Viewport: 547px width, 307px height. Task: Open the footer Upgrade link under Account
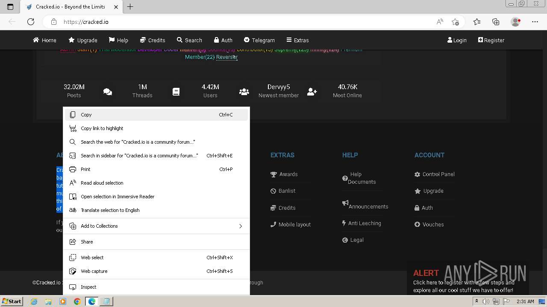429,191
